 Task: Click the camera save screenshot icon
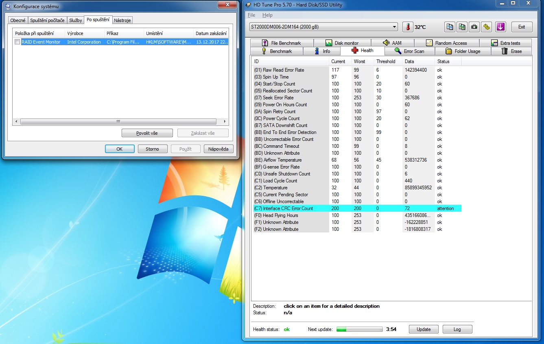pyautogui.click(x=474, y=27)
